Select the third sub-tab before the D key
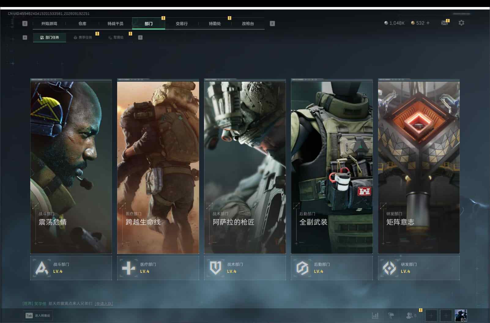Screen dimensions: 490x323 (x=116, y=38)
